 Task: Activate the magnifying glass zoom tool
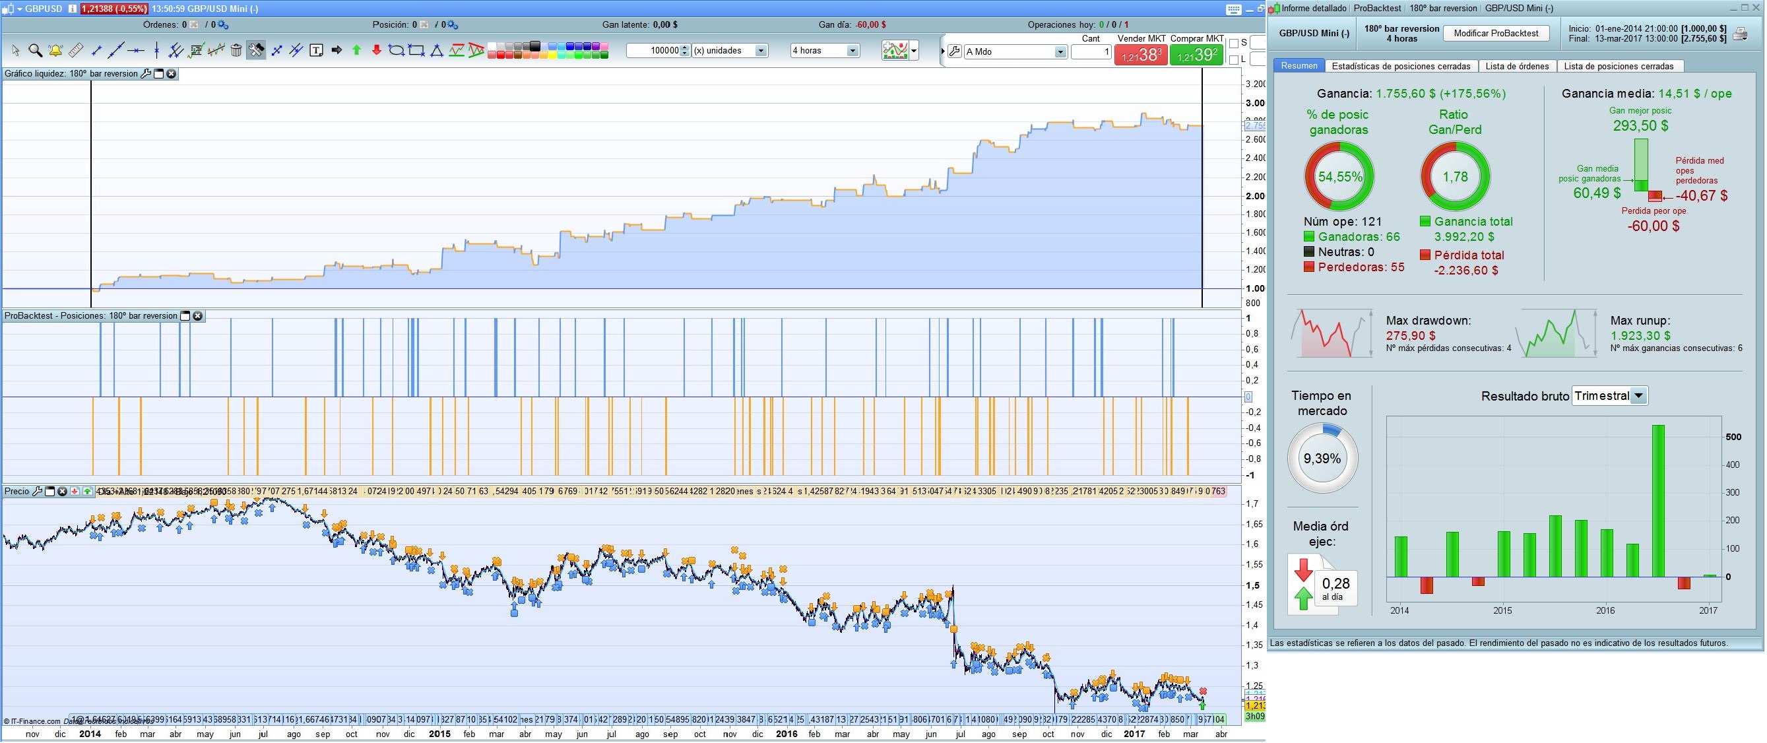click(36, 50)
